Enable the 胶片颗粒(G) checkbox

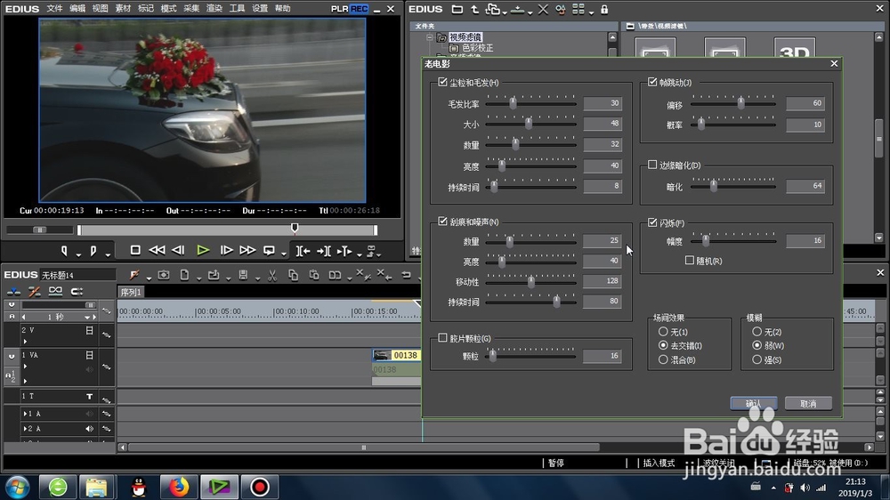pyautogui.click(x=442, y=338)
